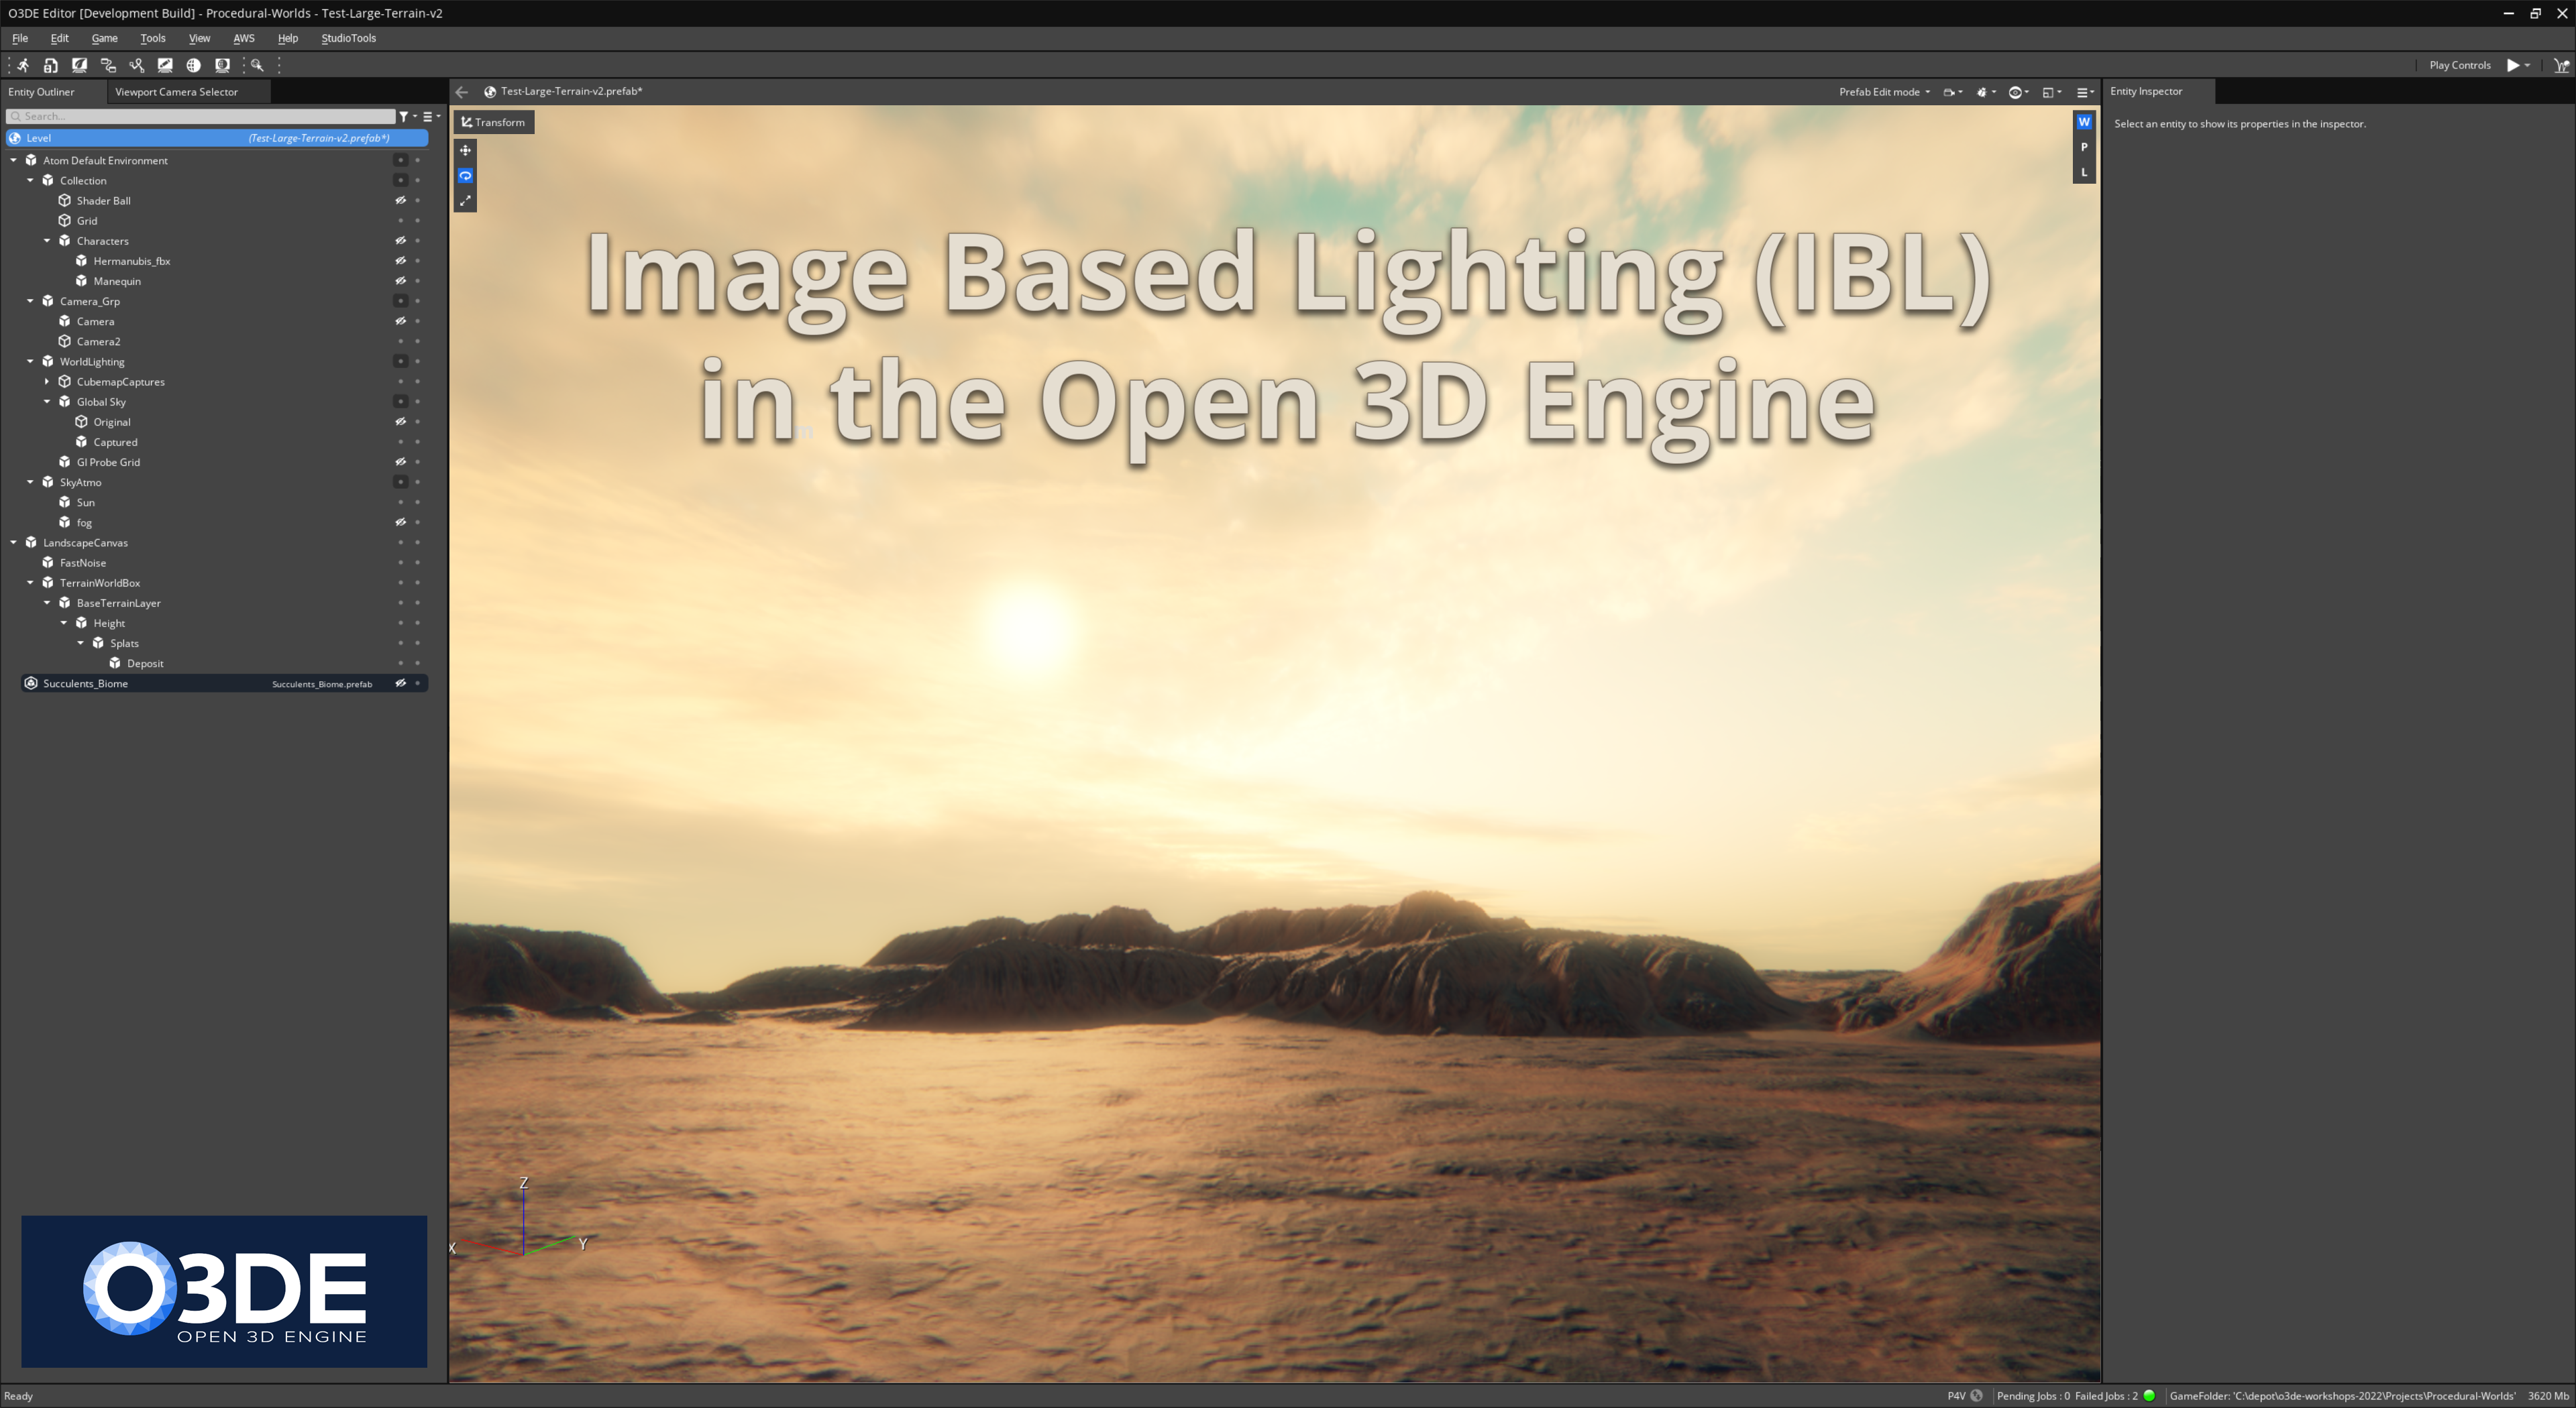Expand the Characters entity group
The height and width of the screenshot is (1408, 2576).
click(x=47, y=239)
